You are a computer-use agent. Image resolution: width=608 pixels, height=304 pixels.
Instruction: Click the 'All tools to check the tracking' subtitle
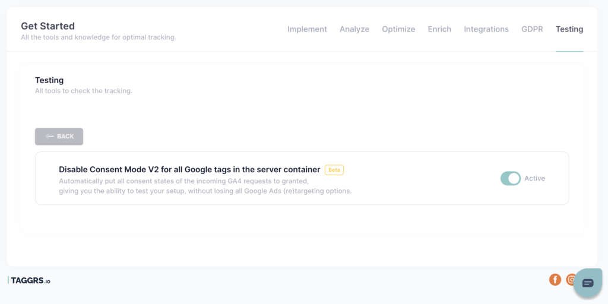point(84,91)
